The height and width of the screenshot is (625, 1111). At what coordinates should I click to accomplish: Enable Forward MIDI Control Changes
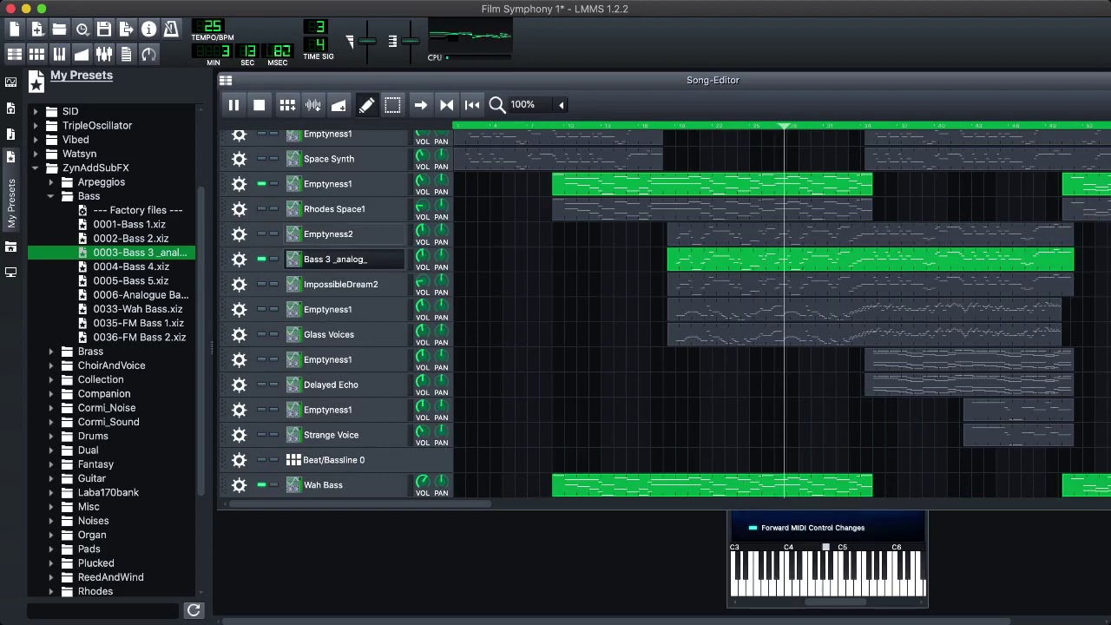tap(753, 528)
